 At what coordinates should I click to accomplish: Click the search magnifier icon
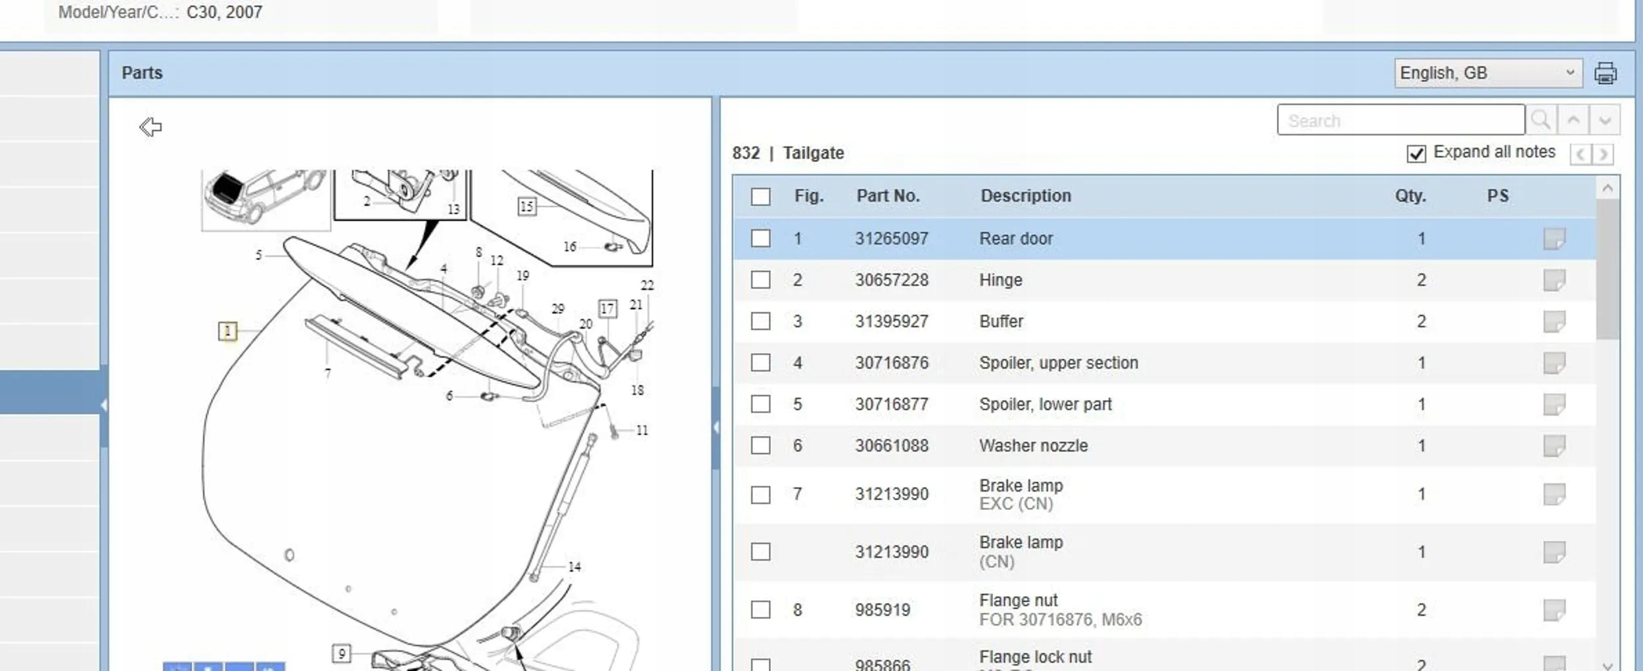(x=1540, y=120)
